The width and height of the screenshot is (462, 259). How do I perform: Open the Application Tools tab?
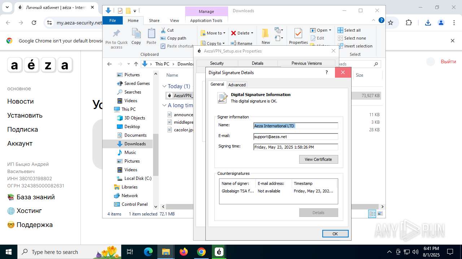tap(206, 21)
